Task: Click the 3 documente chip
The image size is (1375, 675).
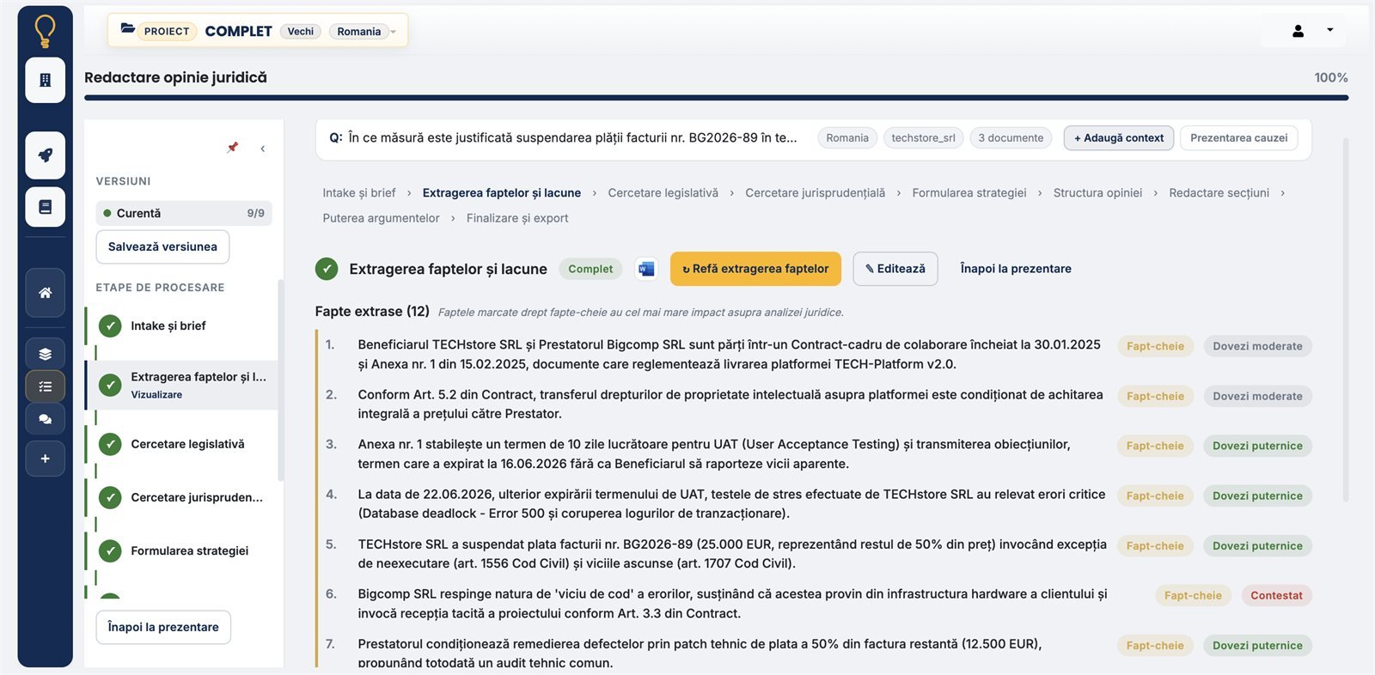Action: [1011, 137]
